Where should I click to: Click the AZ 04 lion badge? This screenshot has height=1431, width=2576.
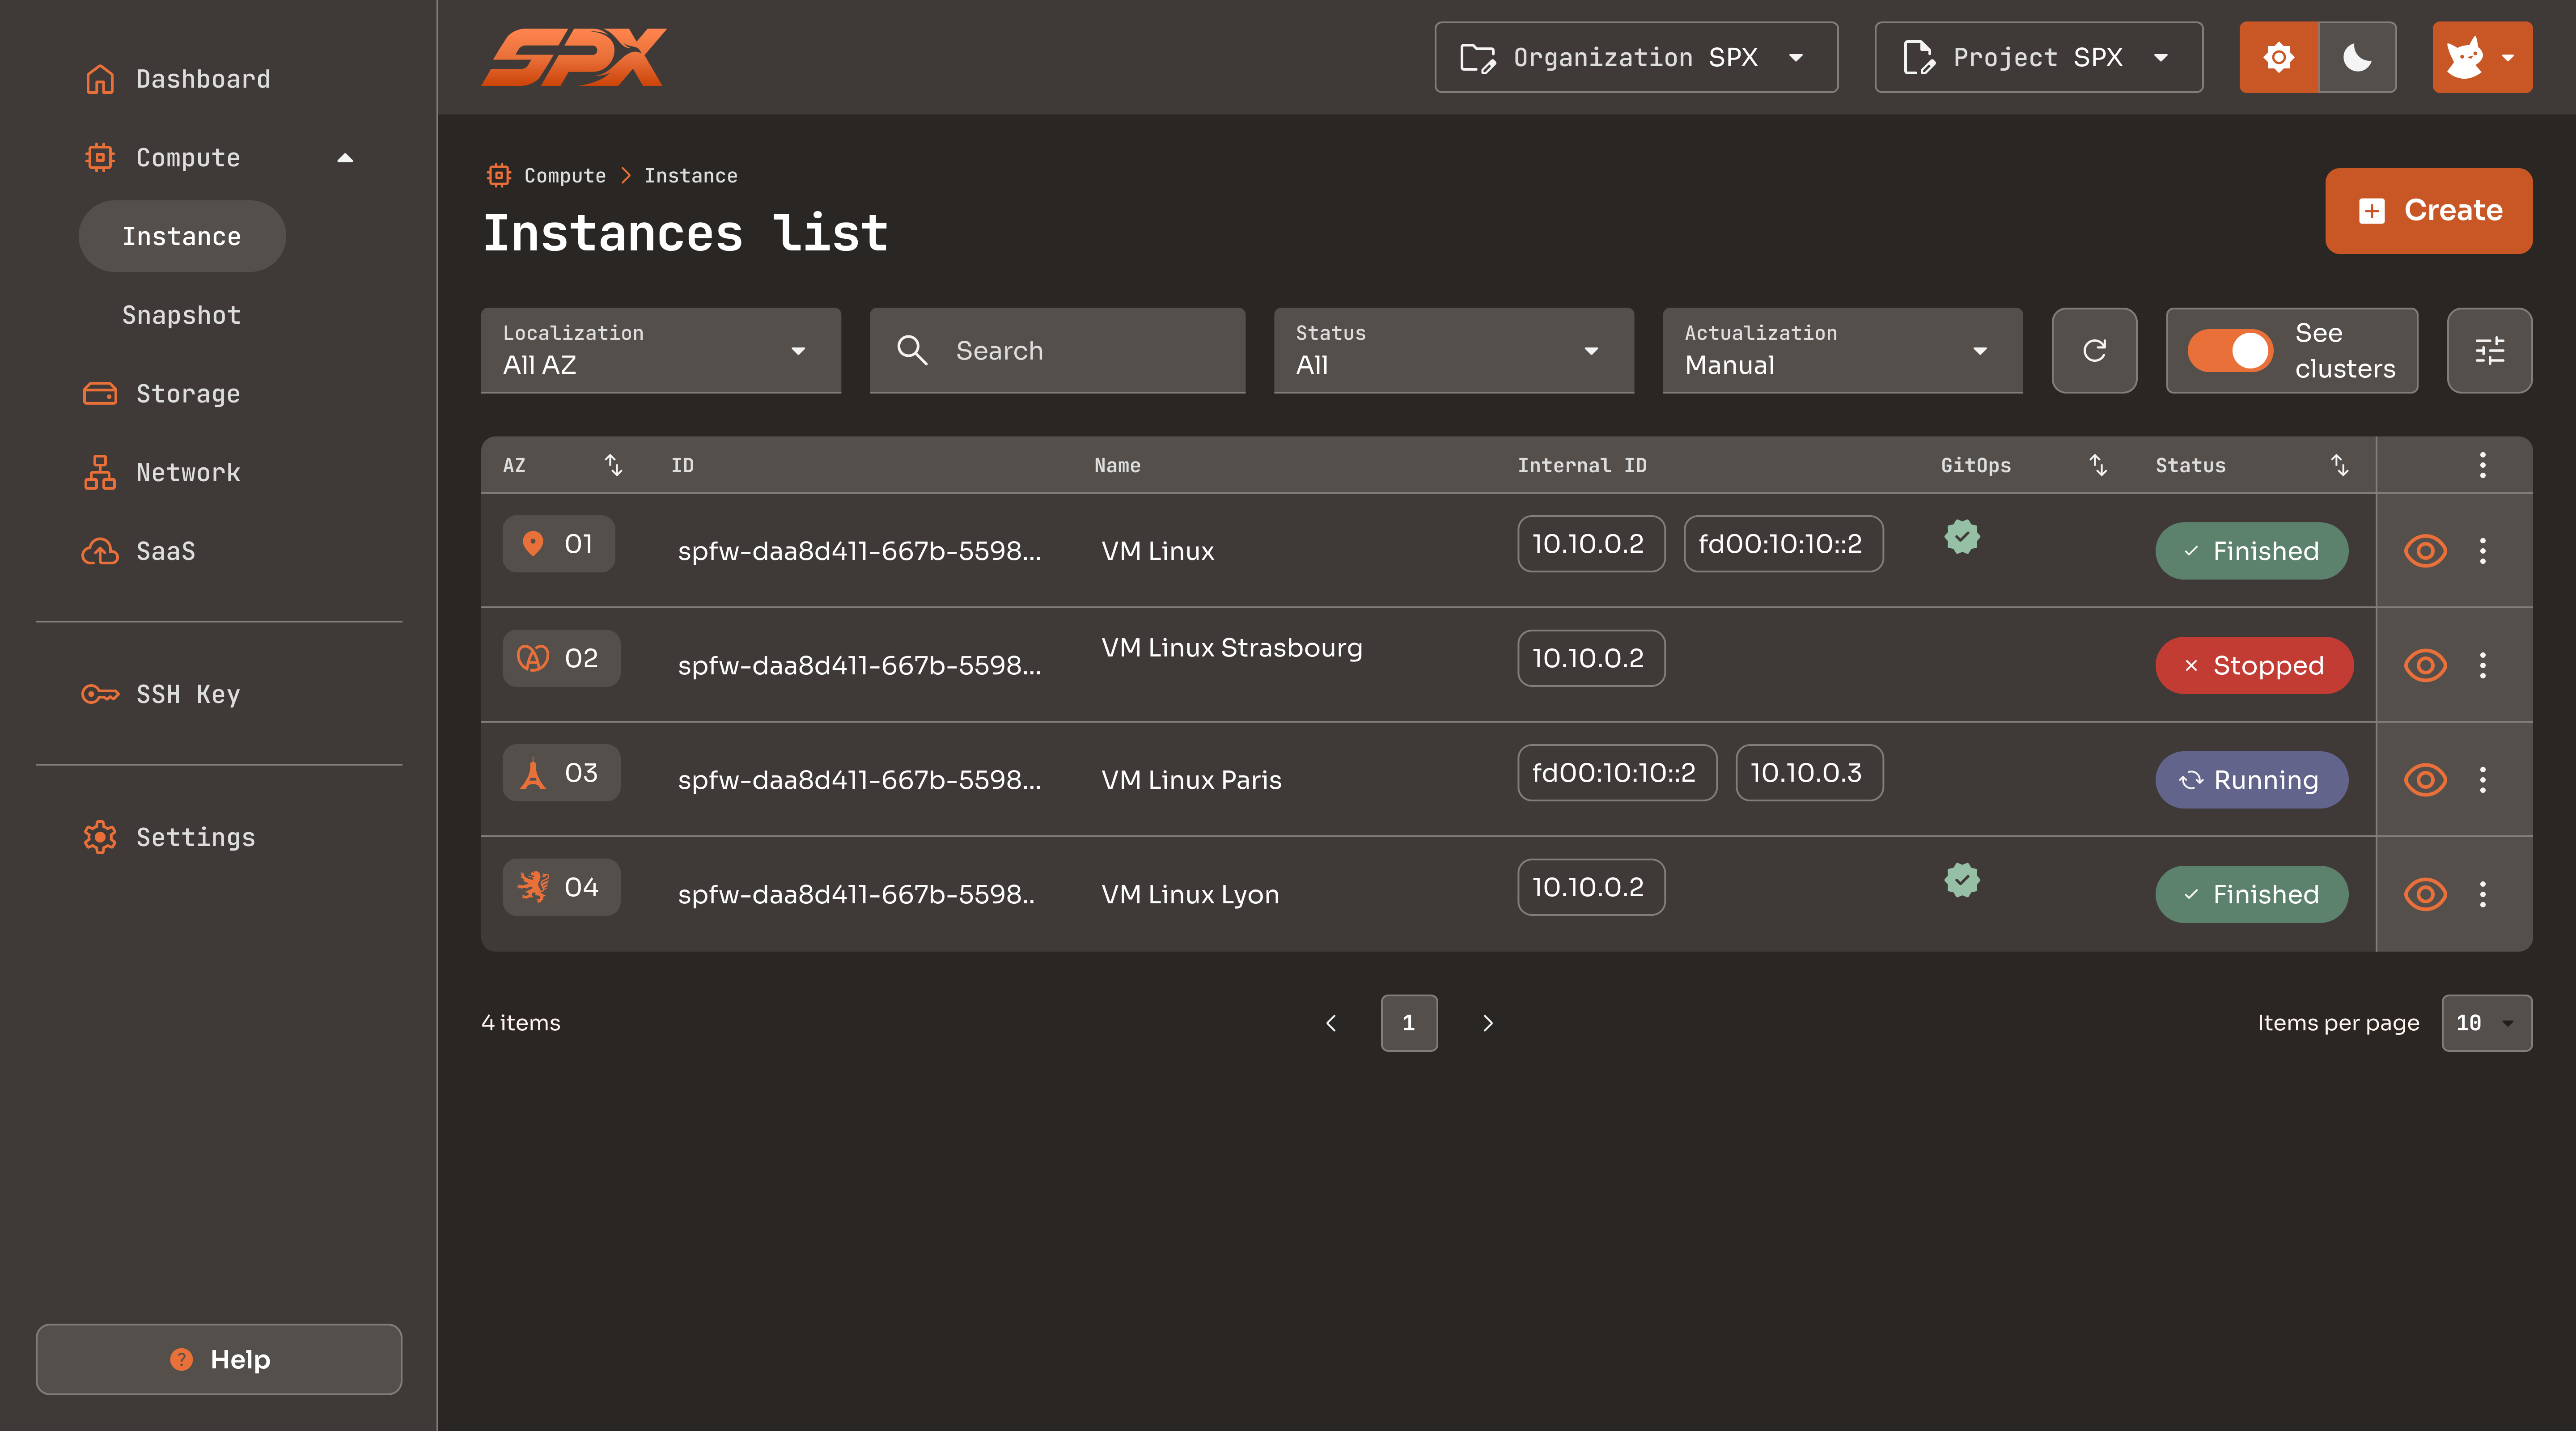coord(561,887)
